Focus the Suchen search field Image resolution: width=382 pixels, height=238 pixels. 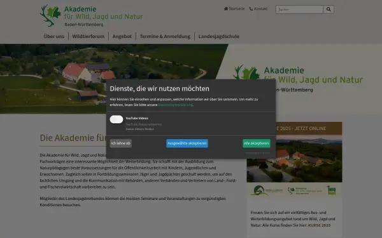299,10
